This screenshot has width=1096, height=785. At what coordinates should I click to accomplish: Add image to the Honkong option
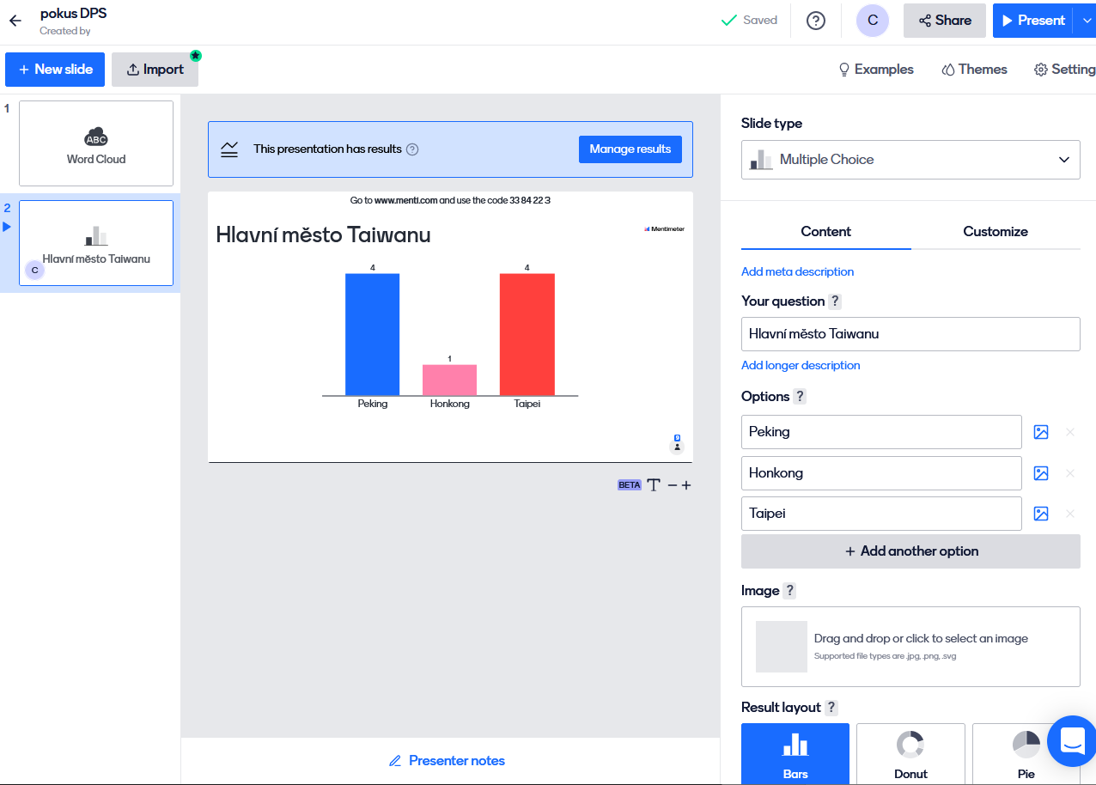pos(1041,473)
